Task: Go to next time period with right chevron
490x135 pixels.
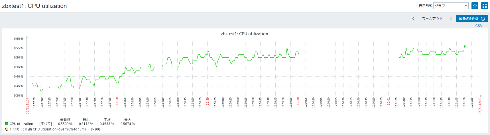Action: point(451,19)
